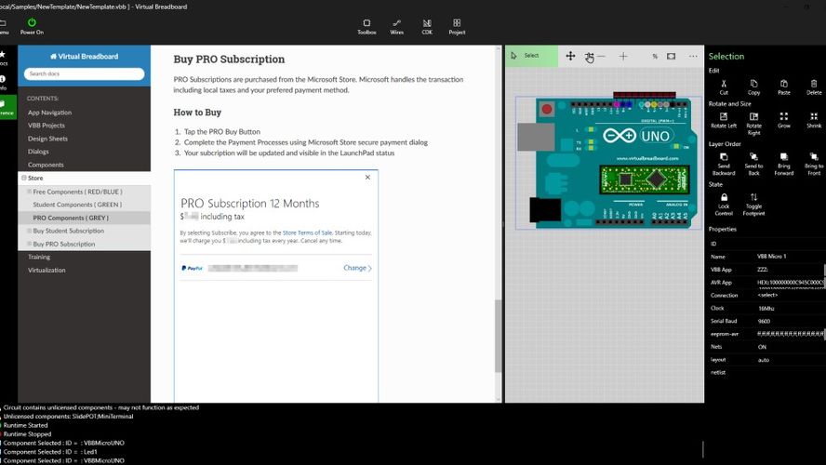This screenshot has height=465, width=826.
Task: Click the red reset button on UNO
Action: (x=547, y=109)
